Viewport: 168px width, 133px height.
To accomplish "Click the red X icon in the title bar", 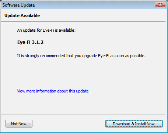I will (x=160, y=5).
